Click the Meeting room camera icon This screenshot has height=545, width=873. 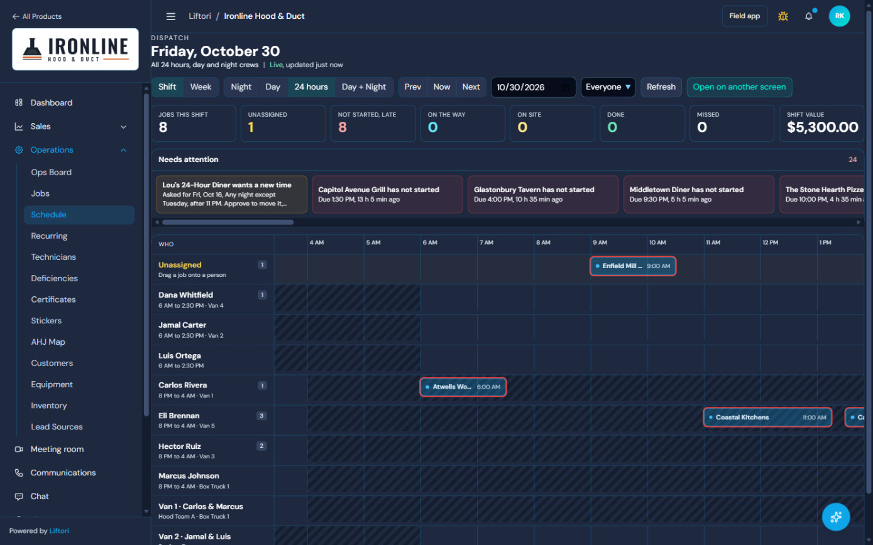19,449
